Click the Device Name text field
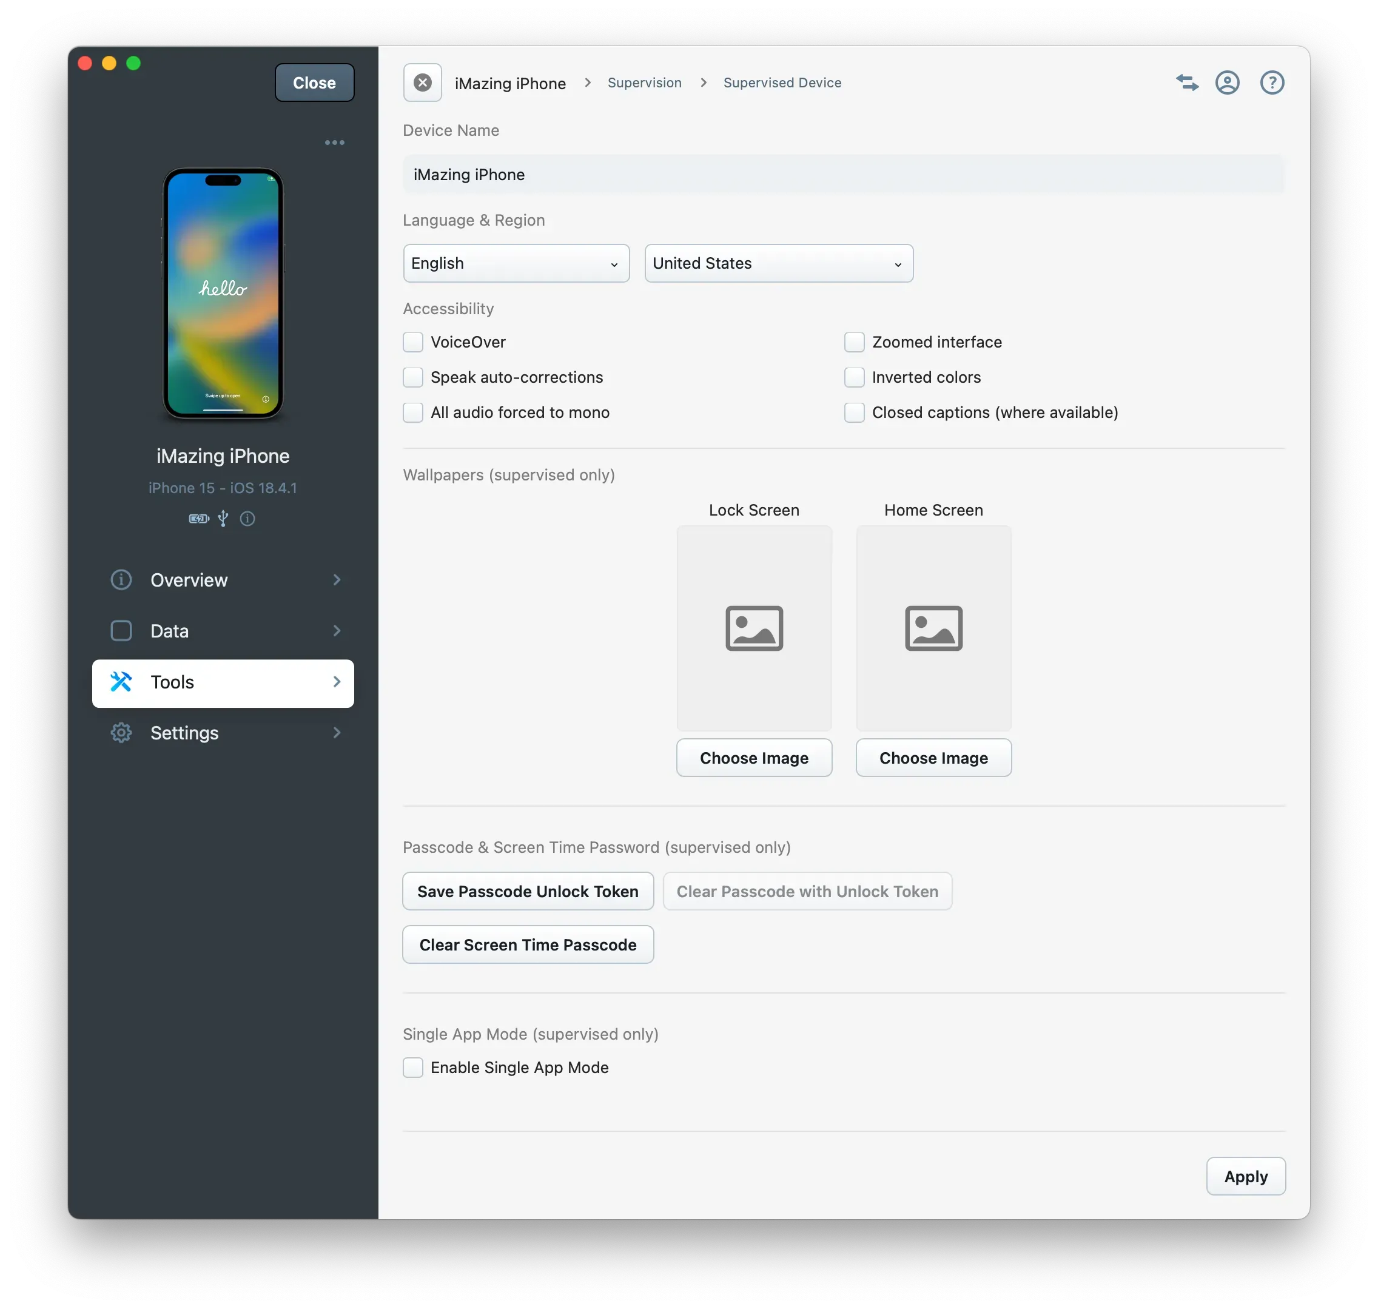The width and height of the screenshot is (1378, 1309). pyautogui.click(x=842, y=175)
